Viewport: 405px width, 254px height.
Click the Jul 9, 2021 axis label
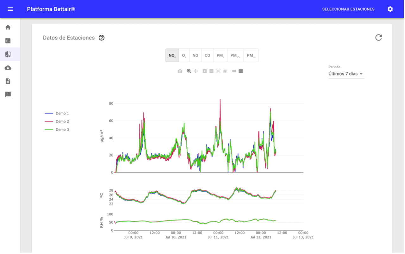click(x=133, y=237)
